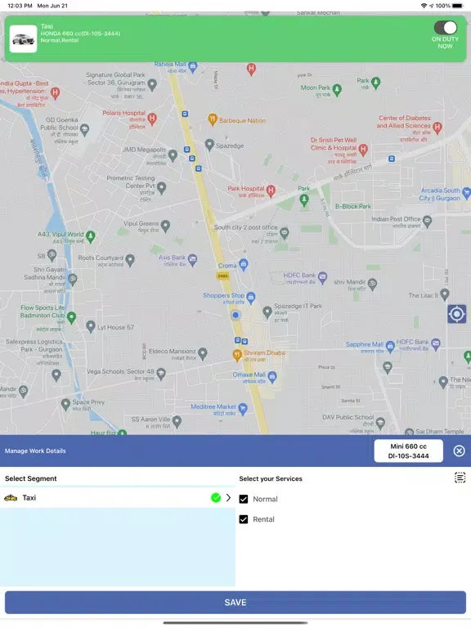Screen dimensions: 471x628
Task: Tap the Flow Sports Life Badminton Club marker
Action: tap(72, 317)
